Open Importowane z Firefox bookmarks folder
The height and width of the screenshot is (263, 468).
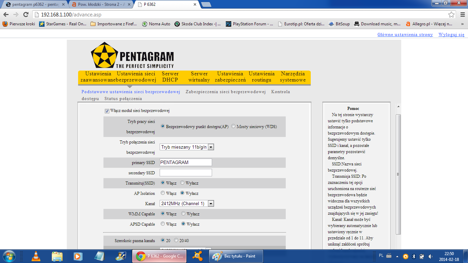click(114, 24)
